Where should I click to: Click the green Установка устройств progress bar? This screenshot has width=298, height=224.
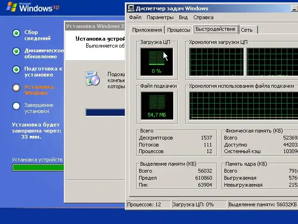coord(38,168)
